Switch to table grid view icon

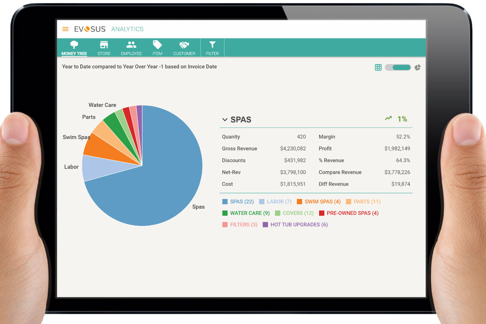378,67
